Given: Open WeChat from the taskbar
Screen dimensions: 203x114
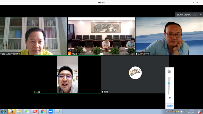Looking at the screenshot, I should coord(27,111).
